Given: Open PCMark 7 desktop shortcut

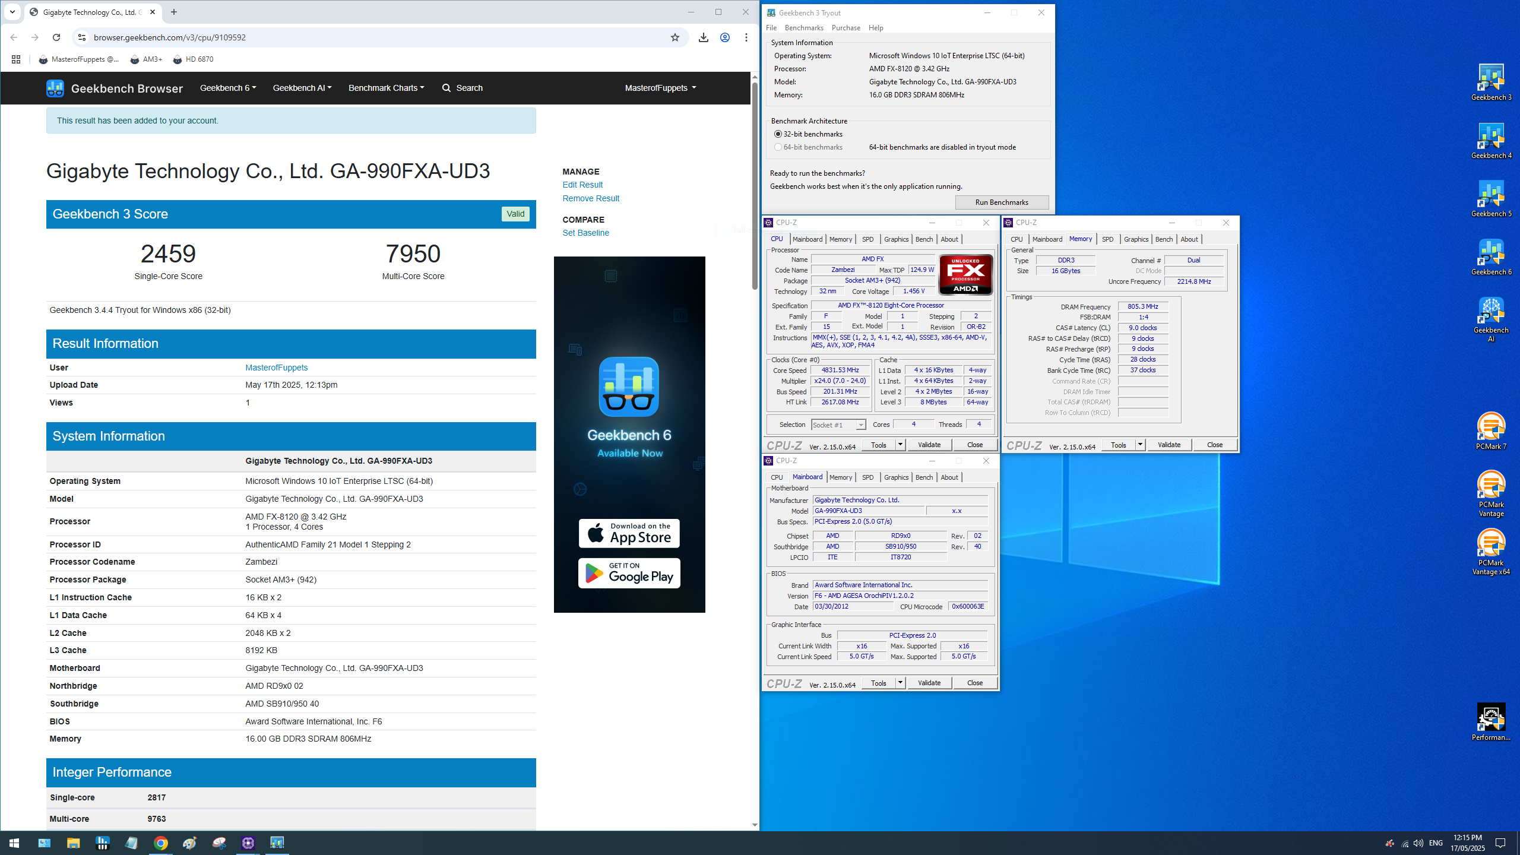Looking at the screenshot, I should 1491,431.
